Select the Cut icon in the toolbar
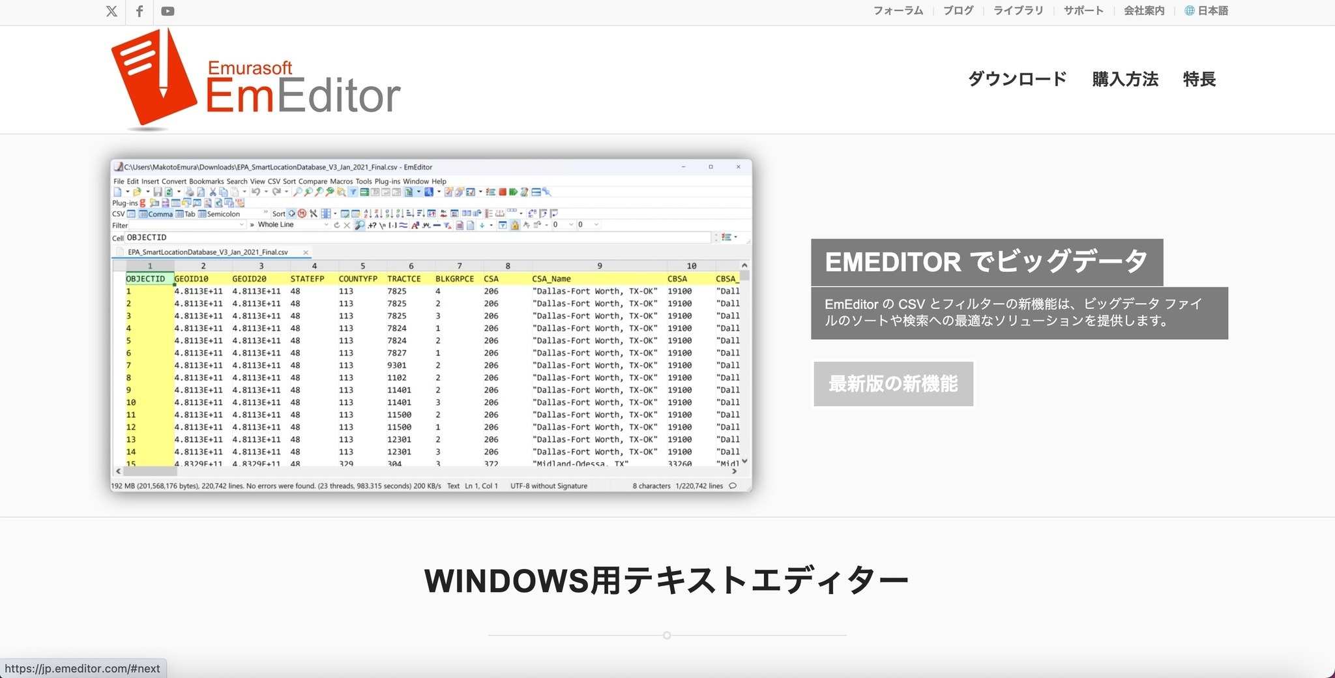The image size is (1335, 678). 213,191
